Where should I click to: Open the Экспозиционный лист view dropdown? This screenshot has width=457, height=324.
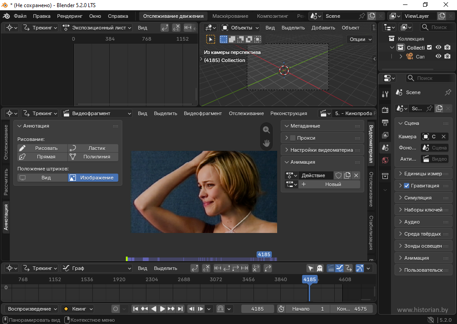click(97, 28)
